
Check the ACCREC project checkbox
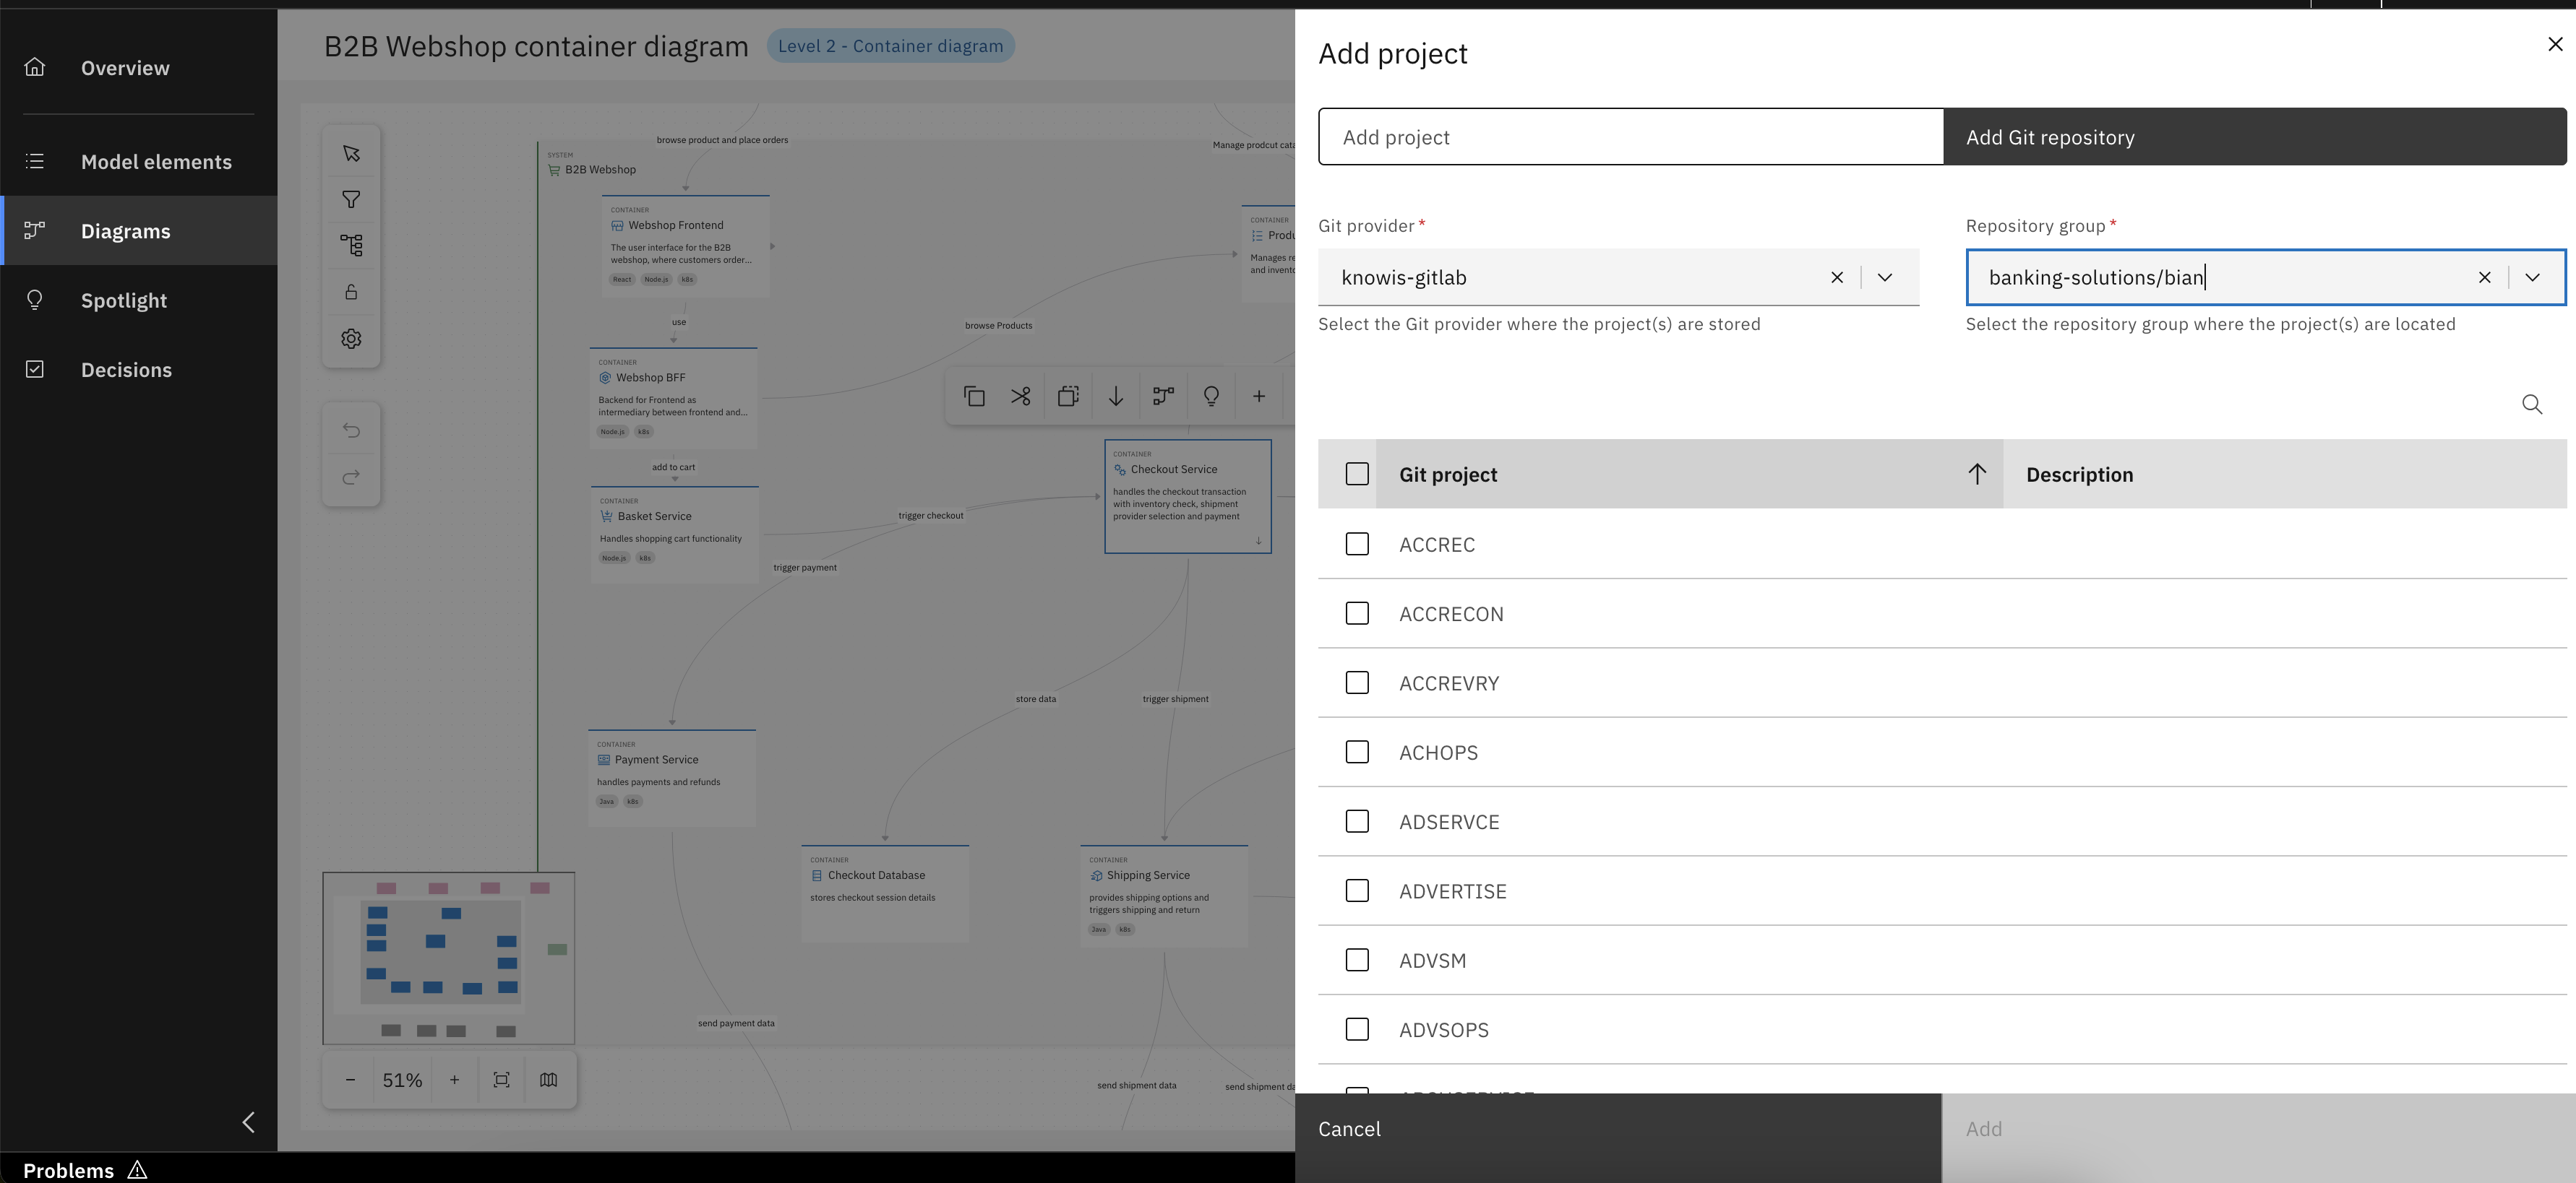[1357, 544]
